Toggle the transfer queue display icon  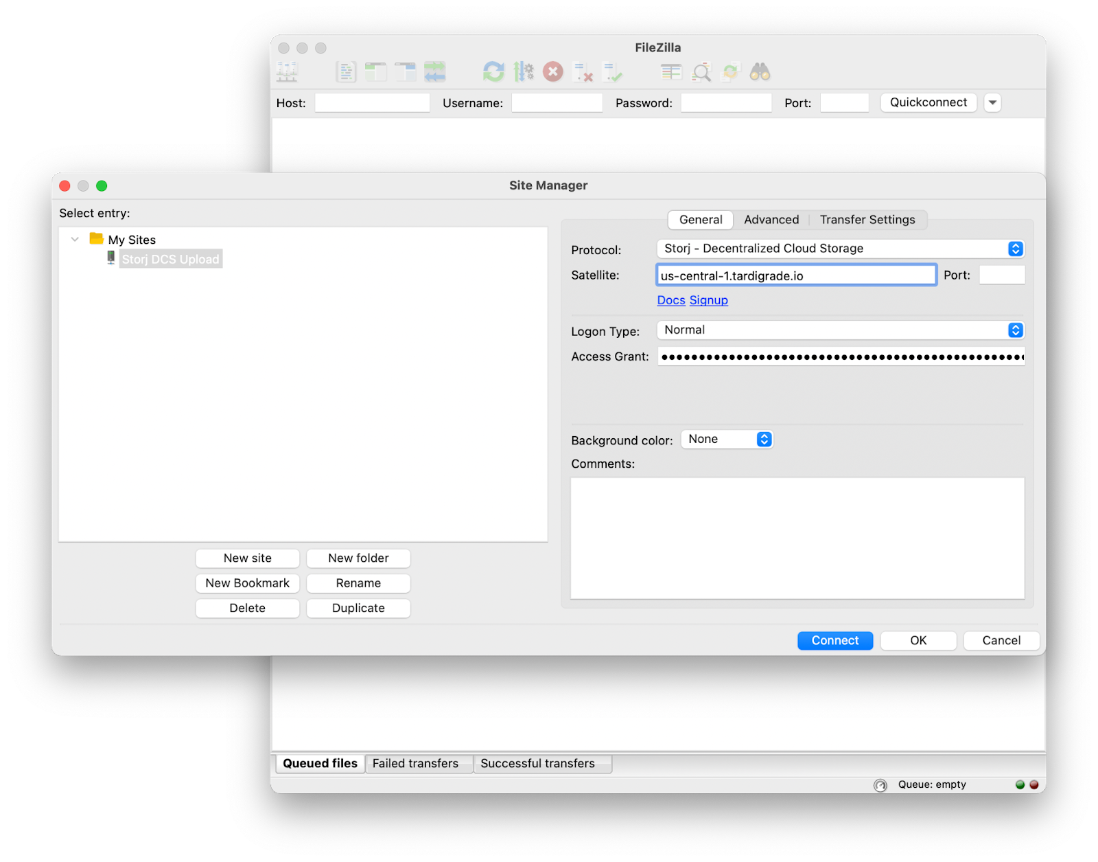[x=434, y=71]
